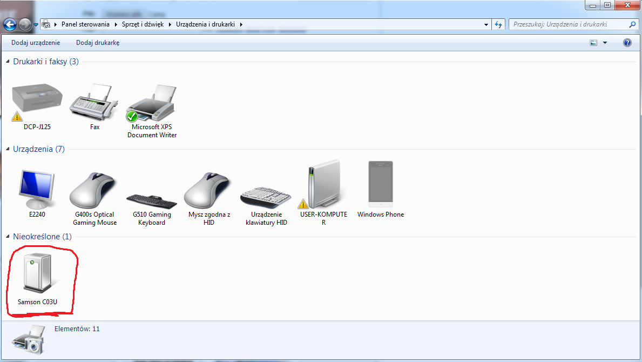Click the Elementów: 11 status text
The image size is (642, 362).
point(77,329)
